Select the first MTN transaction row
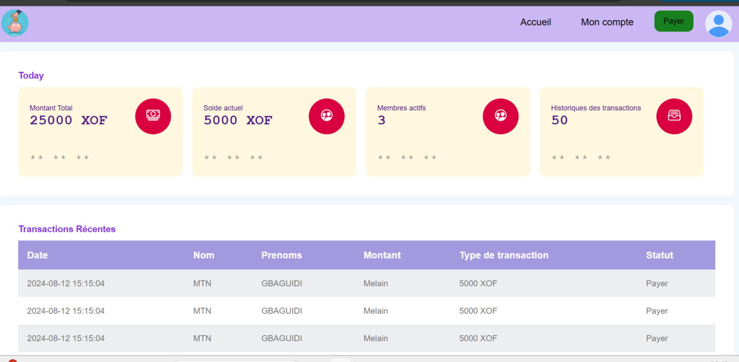This screenshot has width=739, height=362. (x=202, y=283)
